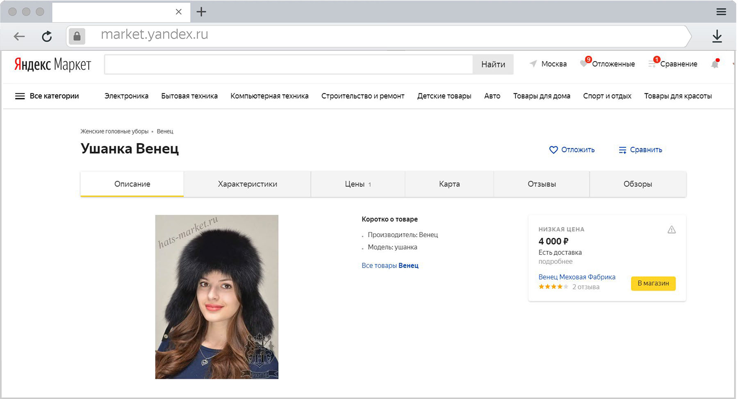738x399 pixels.
Task: Change city by clicking Москва
Action: (x=554, y=64)
